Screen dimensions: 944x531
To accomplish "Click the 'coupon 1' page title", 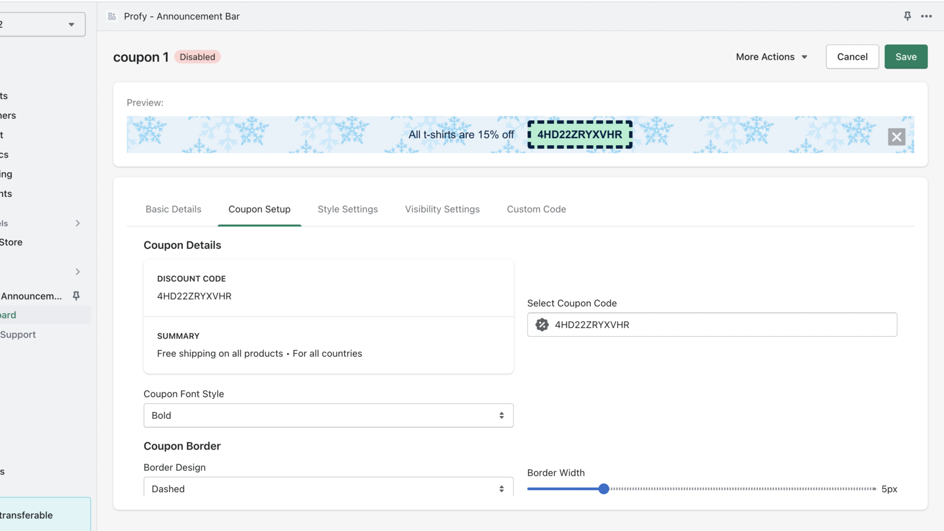I will tap(140, 57).
